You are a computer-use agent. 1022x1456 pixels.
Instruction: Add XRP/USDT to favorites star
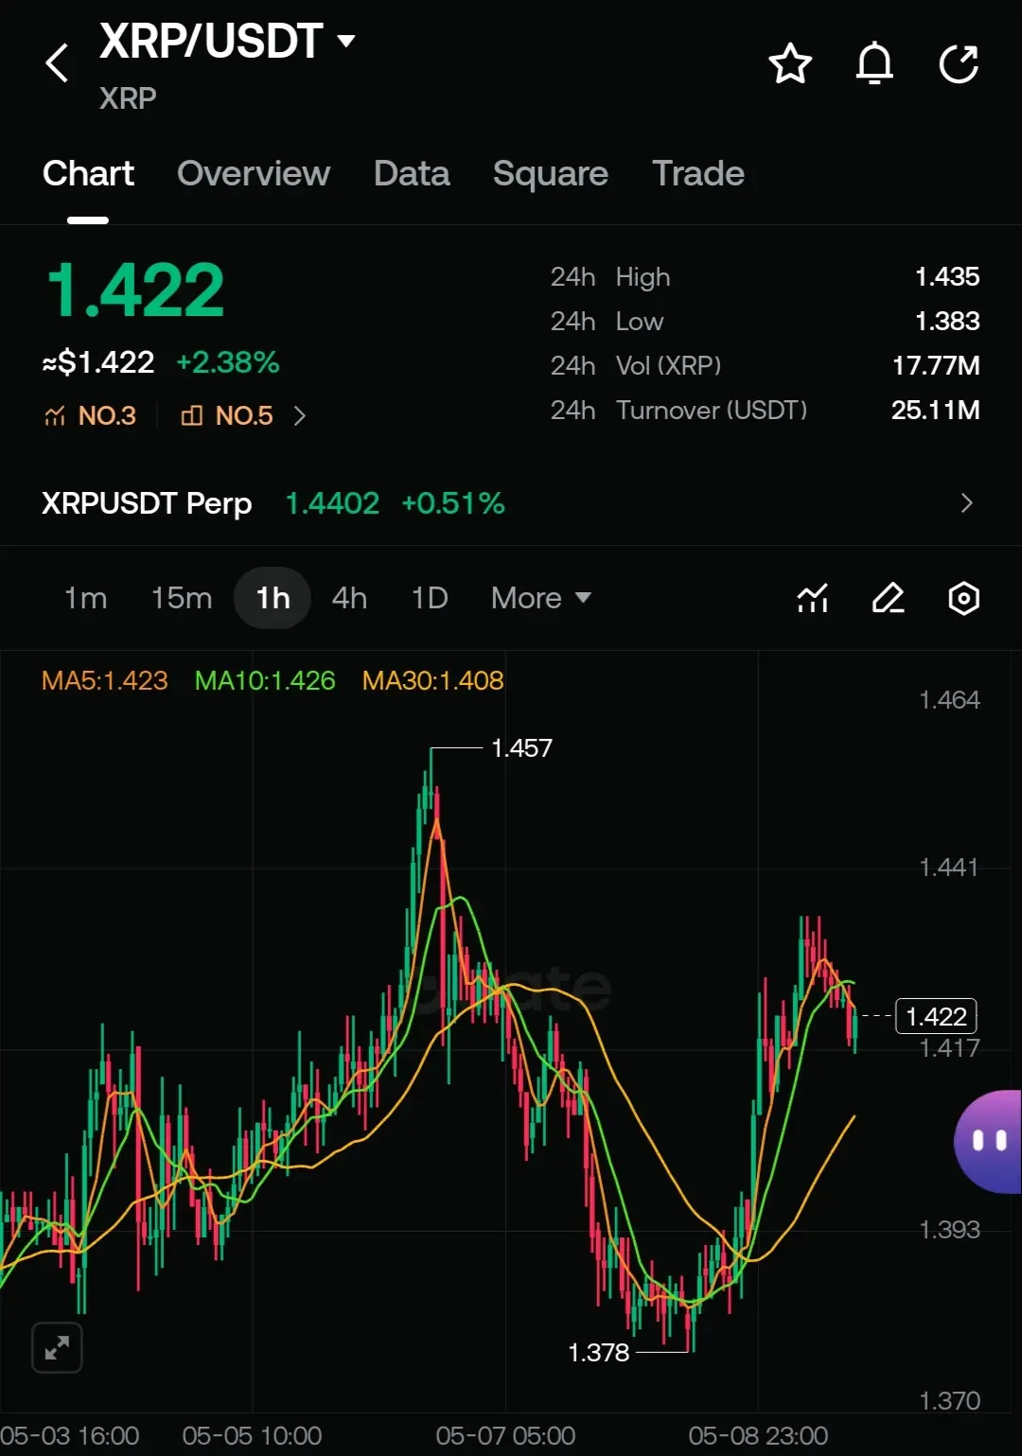[789, 63]
